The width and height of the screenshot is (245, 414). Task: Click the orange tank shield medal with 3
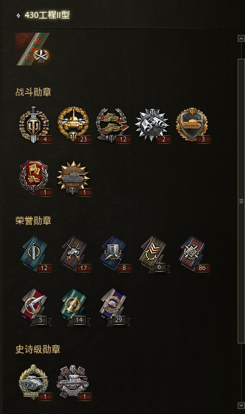(193, 125)
